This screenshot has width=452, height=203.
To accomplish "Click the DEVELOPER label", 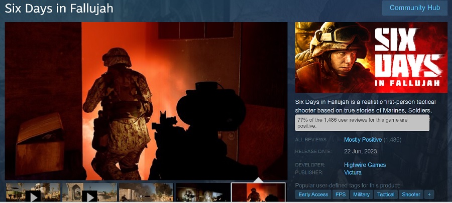I will pos(310,165).
